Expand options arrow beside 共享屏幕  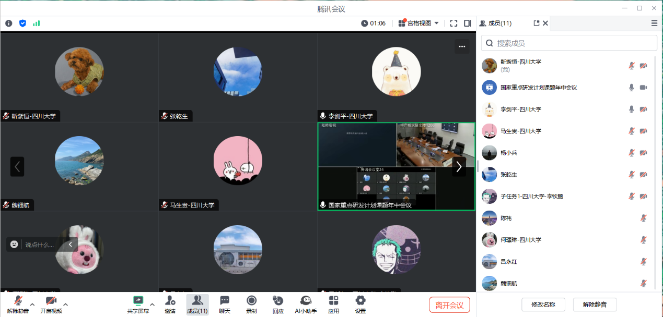pos(153,304)
